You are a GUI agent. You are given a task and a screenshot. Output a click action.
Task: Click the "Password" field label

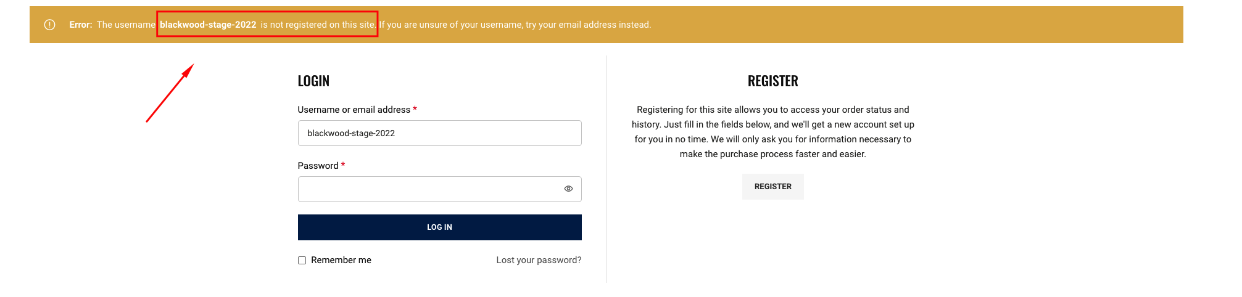(x=318, y=166)
